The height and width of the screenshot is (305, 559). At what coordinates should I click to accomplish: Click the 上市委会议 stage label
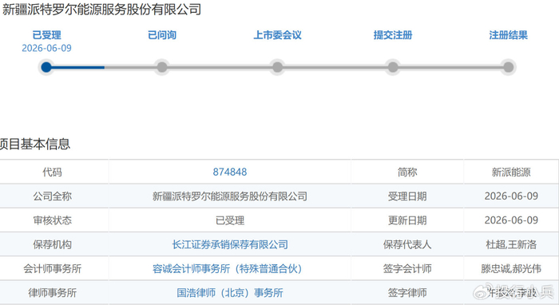click(277, 35)
